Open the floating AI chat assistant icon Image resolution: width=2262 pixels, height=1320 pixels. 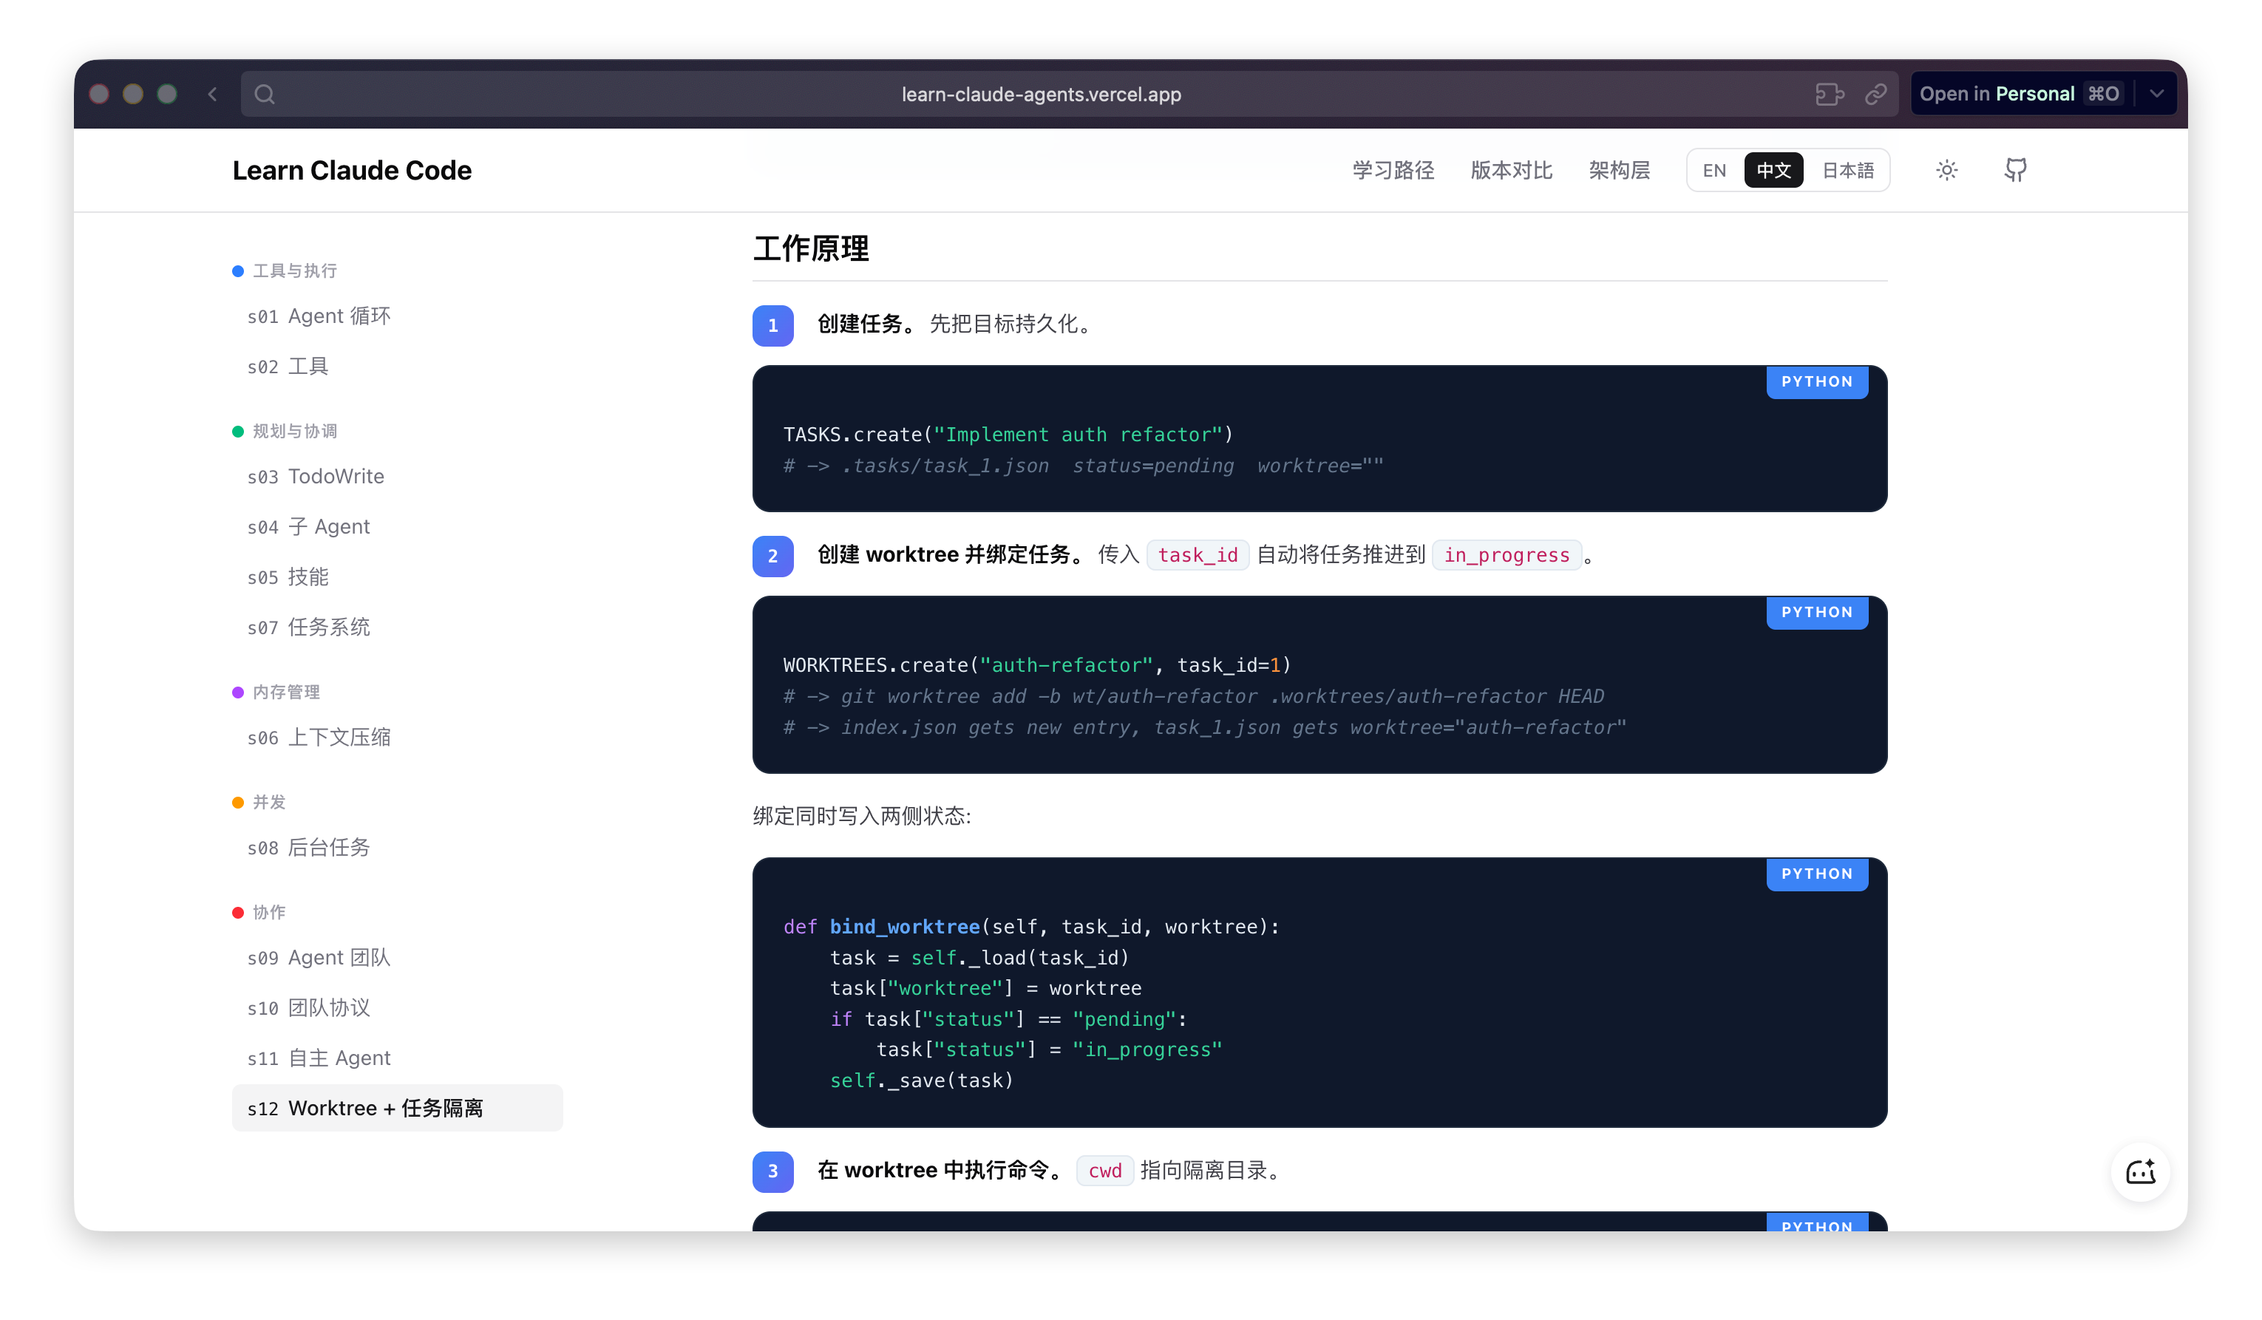2140,1171
